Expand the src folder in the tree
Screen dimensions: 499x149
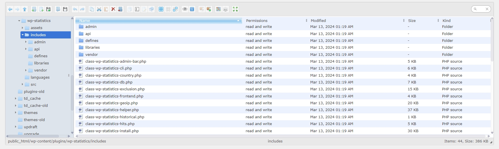(x=22, y=84)
